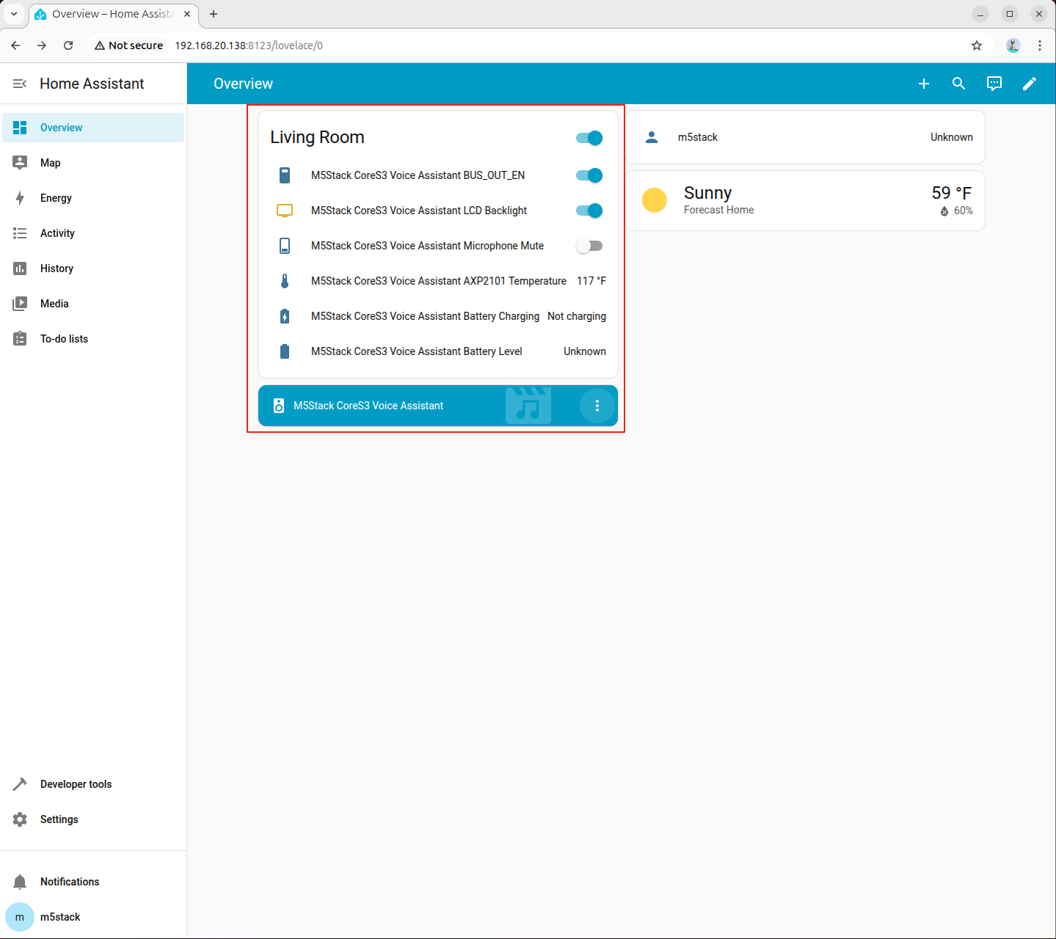Click the browser address bar URL
This screenshot has width=1056, height=939.
[249, 45]
